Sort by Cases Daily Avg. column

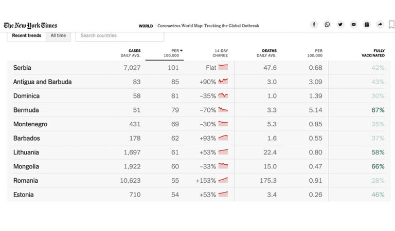coord(131,53)
